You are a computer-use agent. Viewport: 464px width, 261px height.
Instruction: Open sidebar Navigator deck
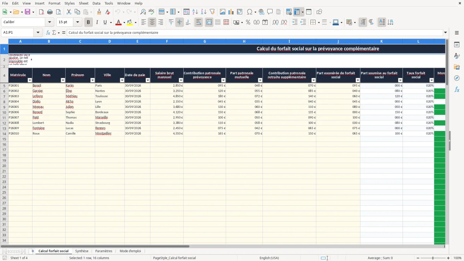tap(457, 78)
